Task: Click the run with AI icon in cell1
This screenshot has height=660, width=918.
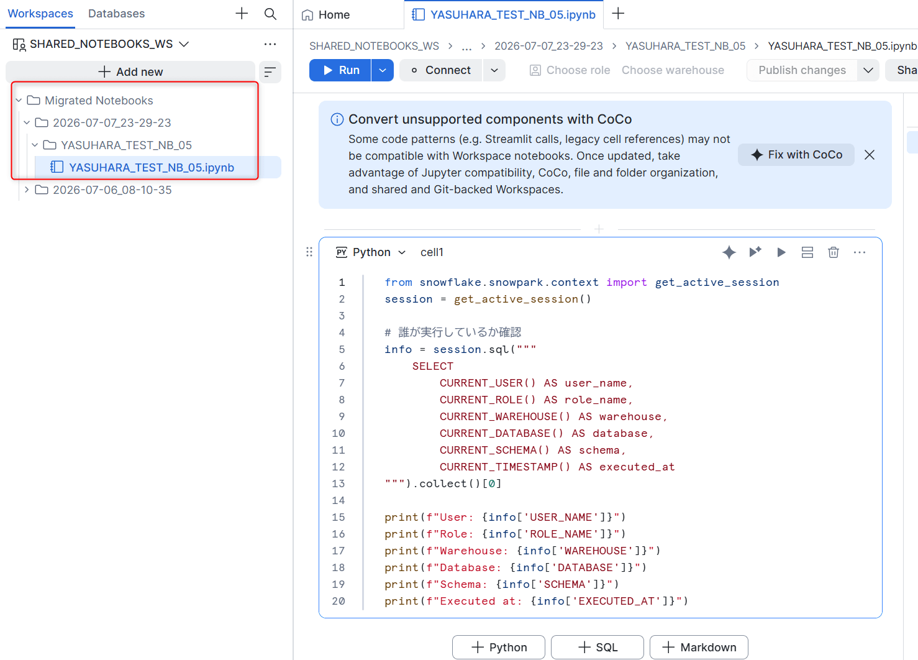Action: (x=755, y=252)
